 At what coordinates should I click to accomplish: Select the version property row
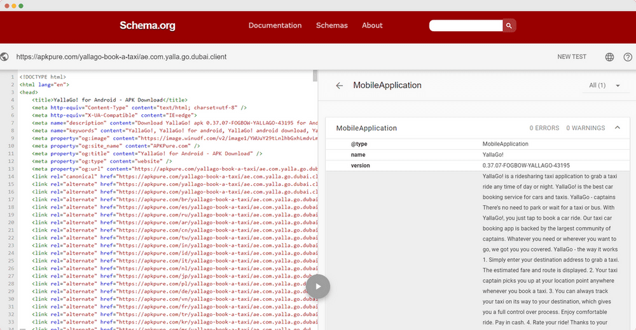coord(478,165)
